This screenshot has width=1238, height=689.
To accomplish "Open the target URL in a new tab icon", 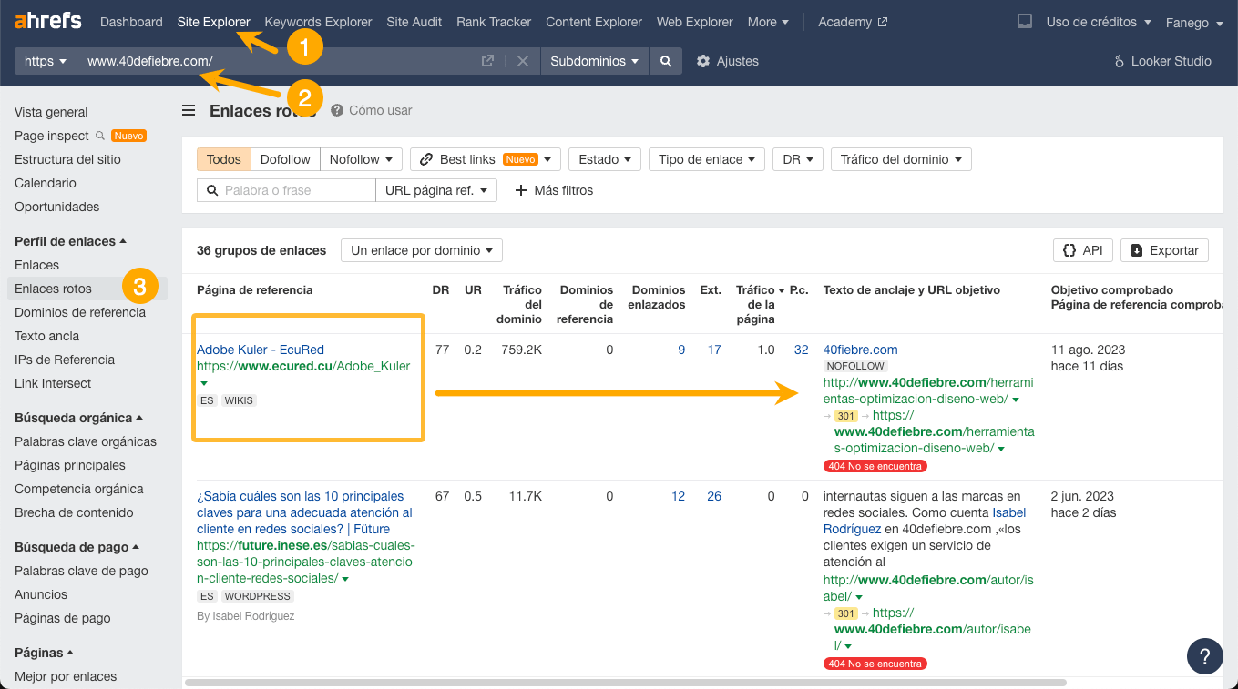I will click(487, 61).
